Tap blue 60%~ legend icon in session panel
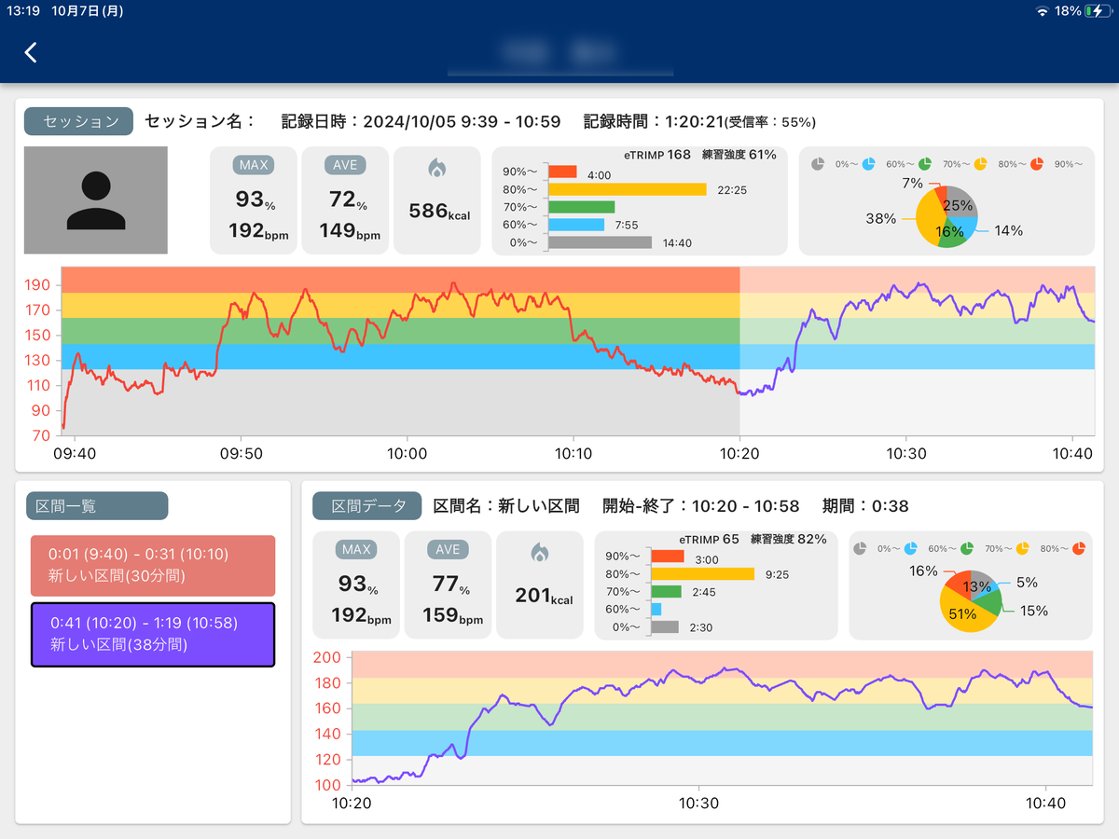Image resolution: width=1119 pixels, height=839 pixels. pyautogui.click(x=868, y=164)
